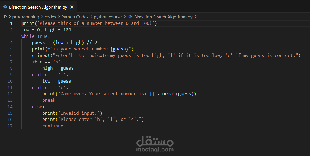The height and width of the screenshot is (156, 310).
Task: Open the programming folder breadcrumb
Action: coord(25,17)
